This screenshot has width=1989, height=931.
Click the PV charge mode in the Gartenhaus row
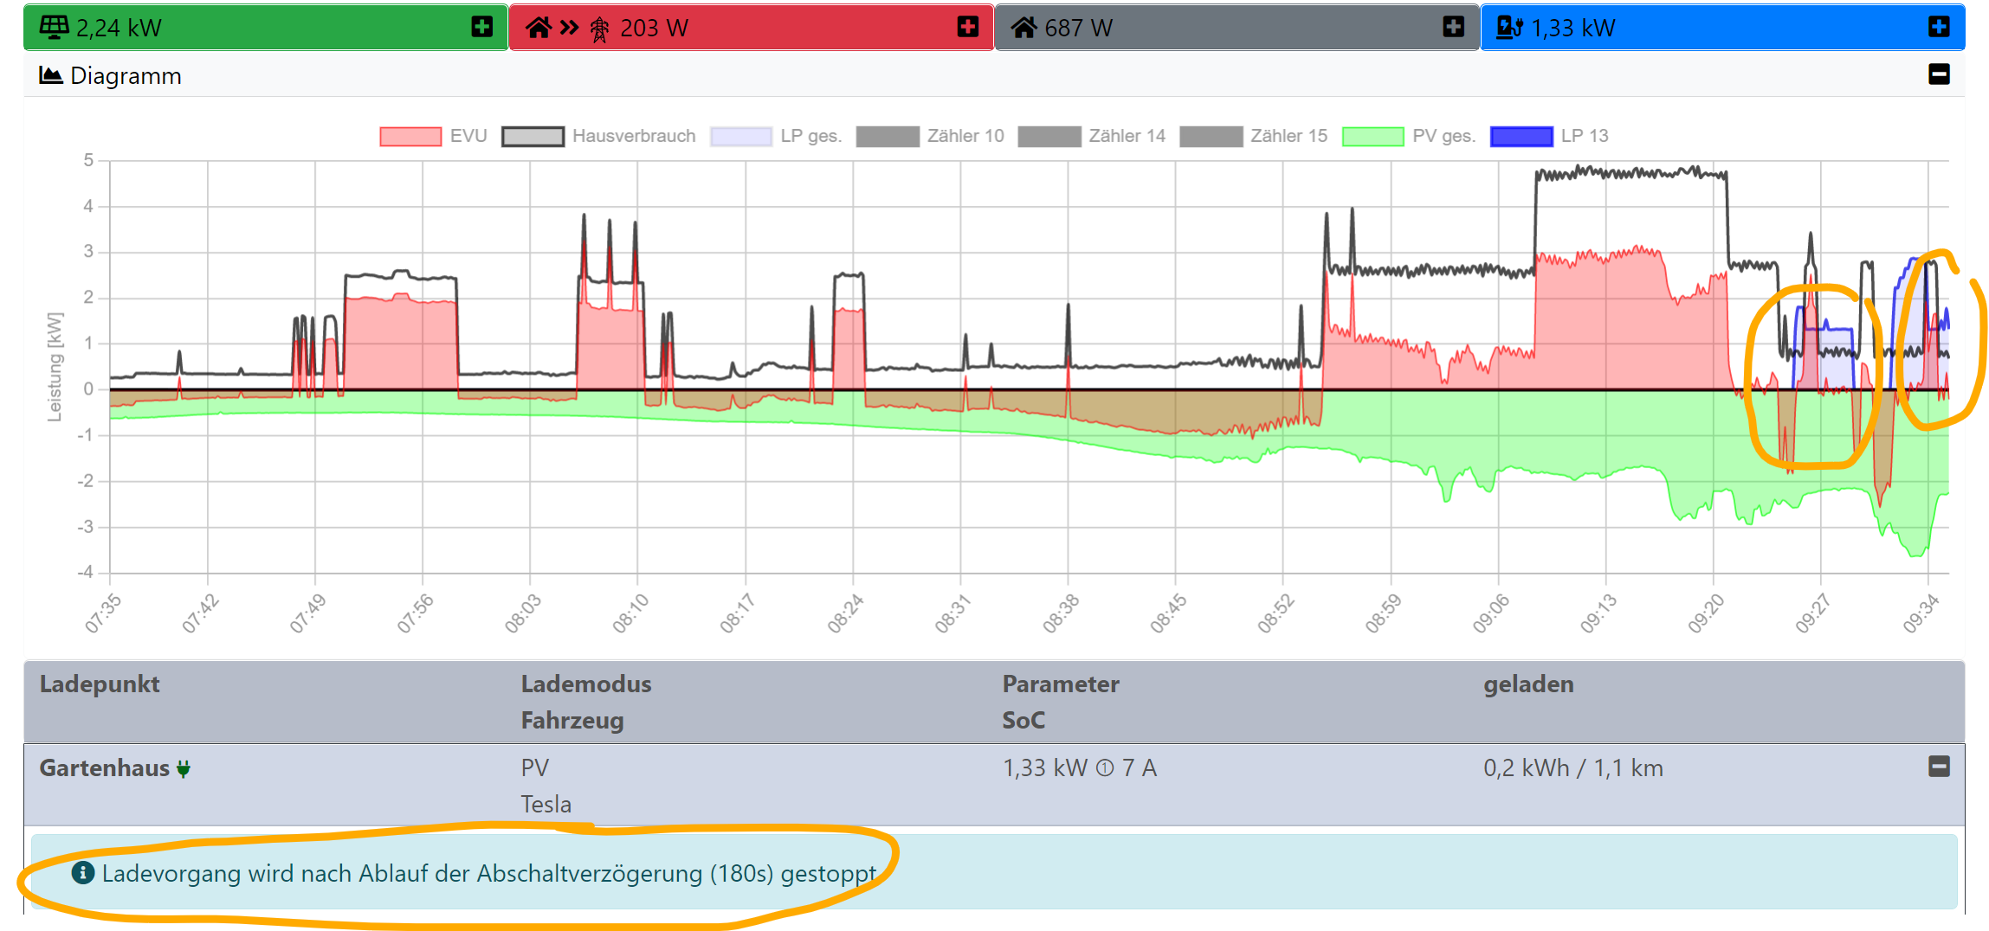535,768
